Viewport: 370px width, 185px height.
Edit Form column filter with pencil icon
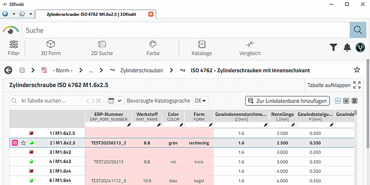pyautogui.click(x=211, y=125)
